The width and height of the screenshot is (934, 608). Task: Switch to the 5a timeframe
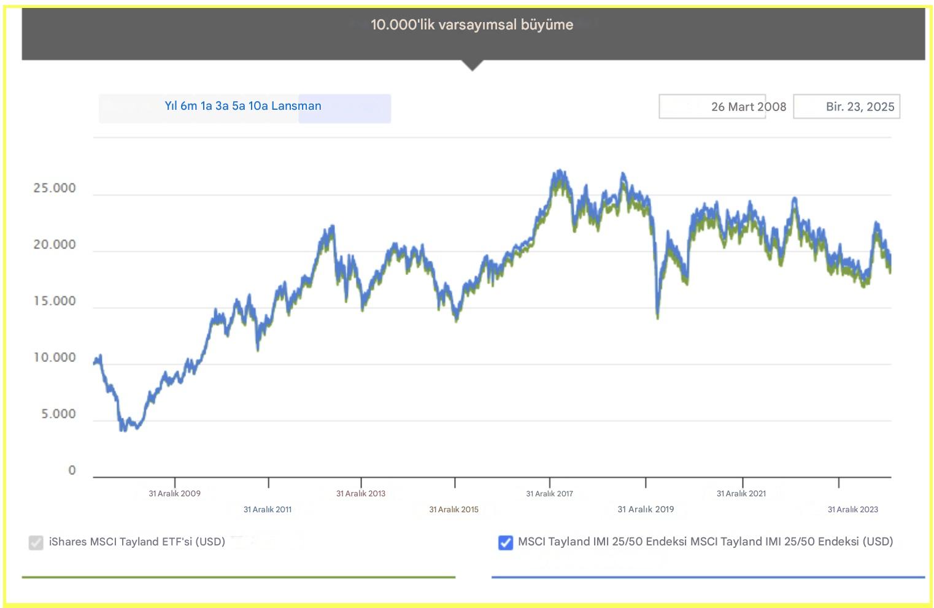(237, 106)
